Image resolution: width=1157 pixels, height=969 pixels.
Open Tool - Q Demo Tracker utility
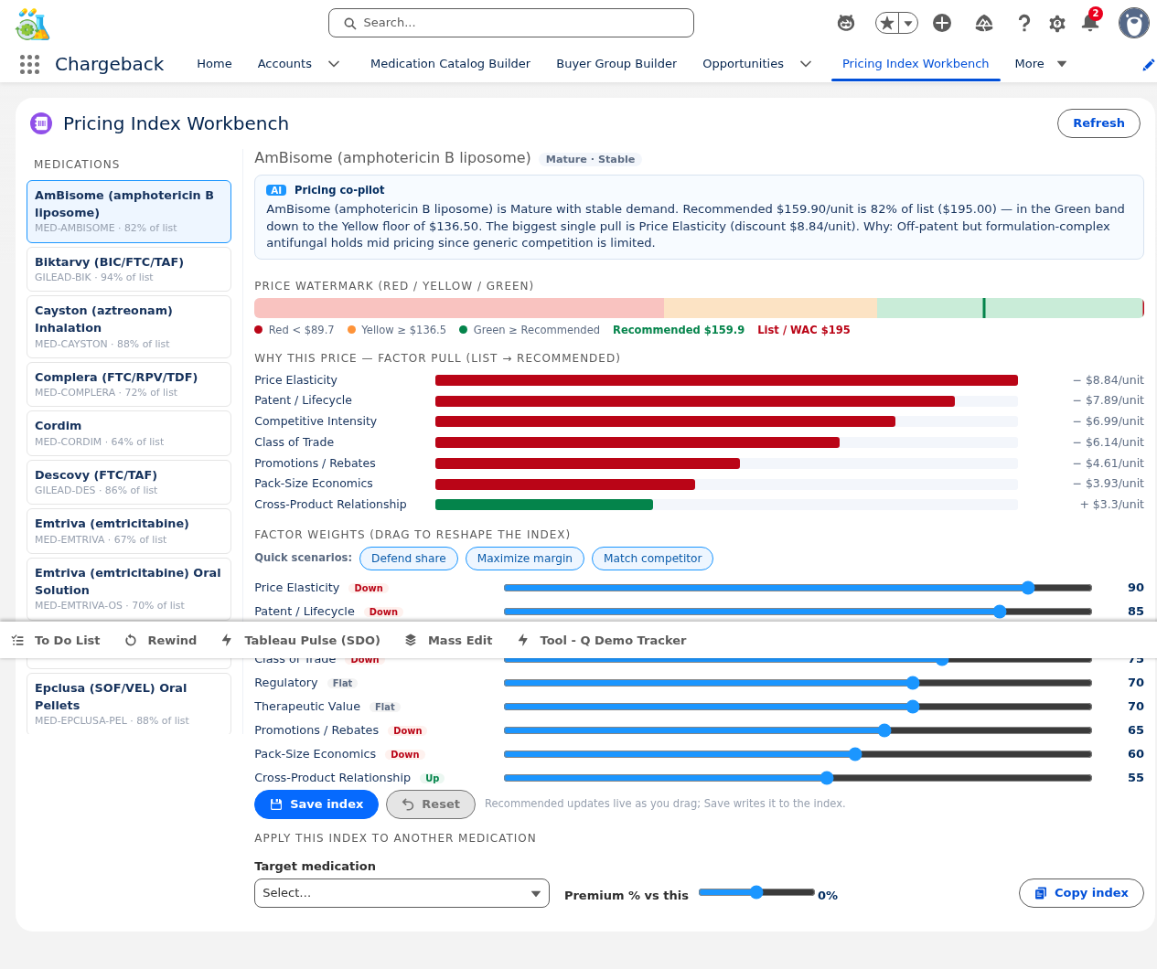601,640
